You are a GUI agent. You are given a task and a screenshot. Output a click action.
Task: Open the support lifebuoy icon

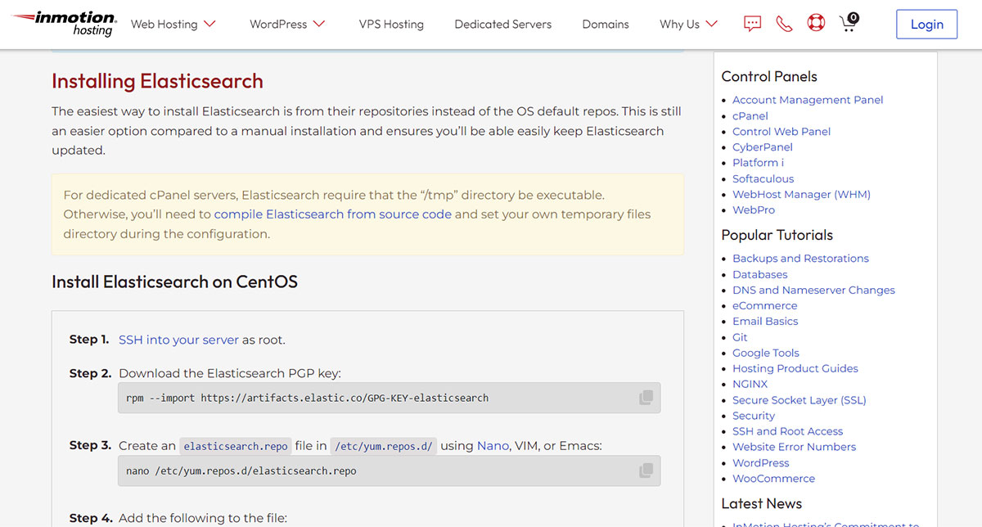816,24
